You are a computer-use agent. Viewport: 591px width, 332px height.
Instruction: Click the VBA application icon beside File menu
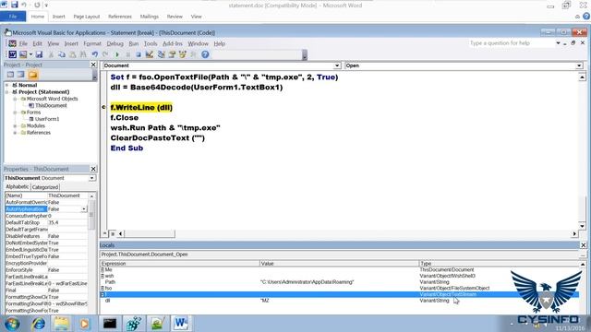[x=12, y=43]
